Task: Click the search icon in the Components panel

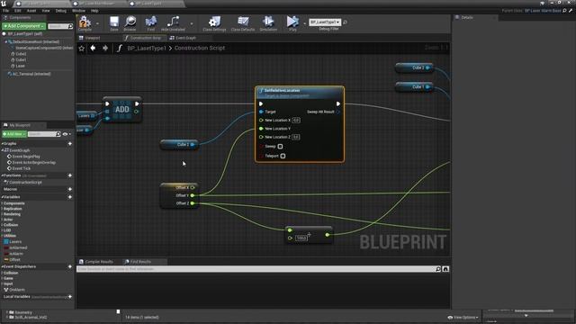Action: (70, 26)
